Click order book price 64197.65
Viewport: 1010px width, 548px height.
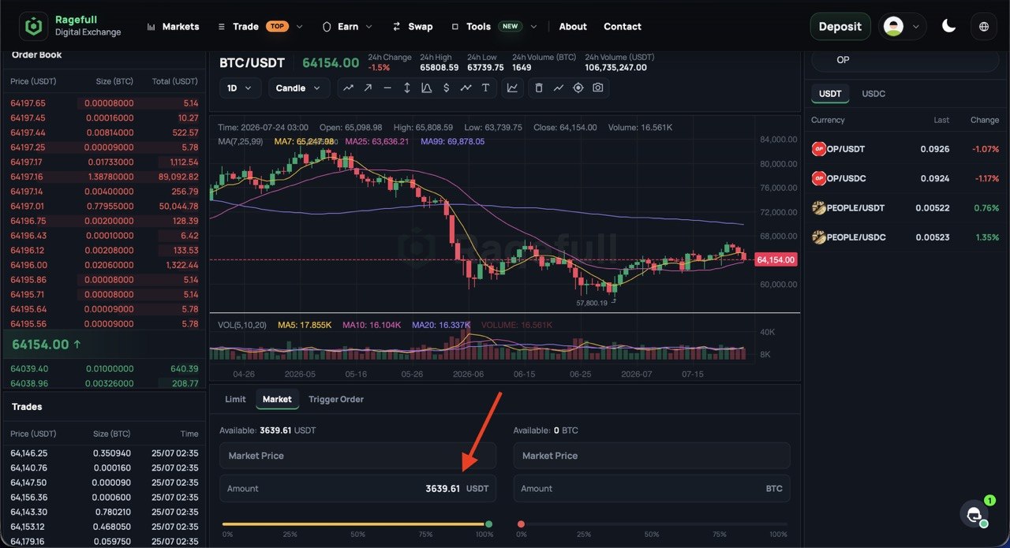point(28,103)
